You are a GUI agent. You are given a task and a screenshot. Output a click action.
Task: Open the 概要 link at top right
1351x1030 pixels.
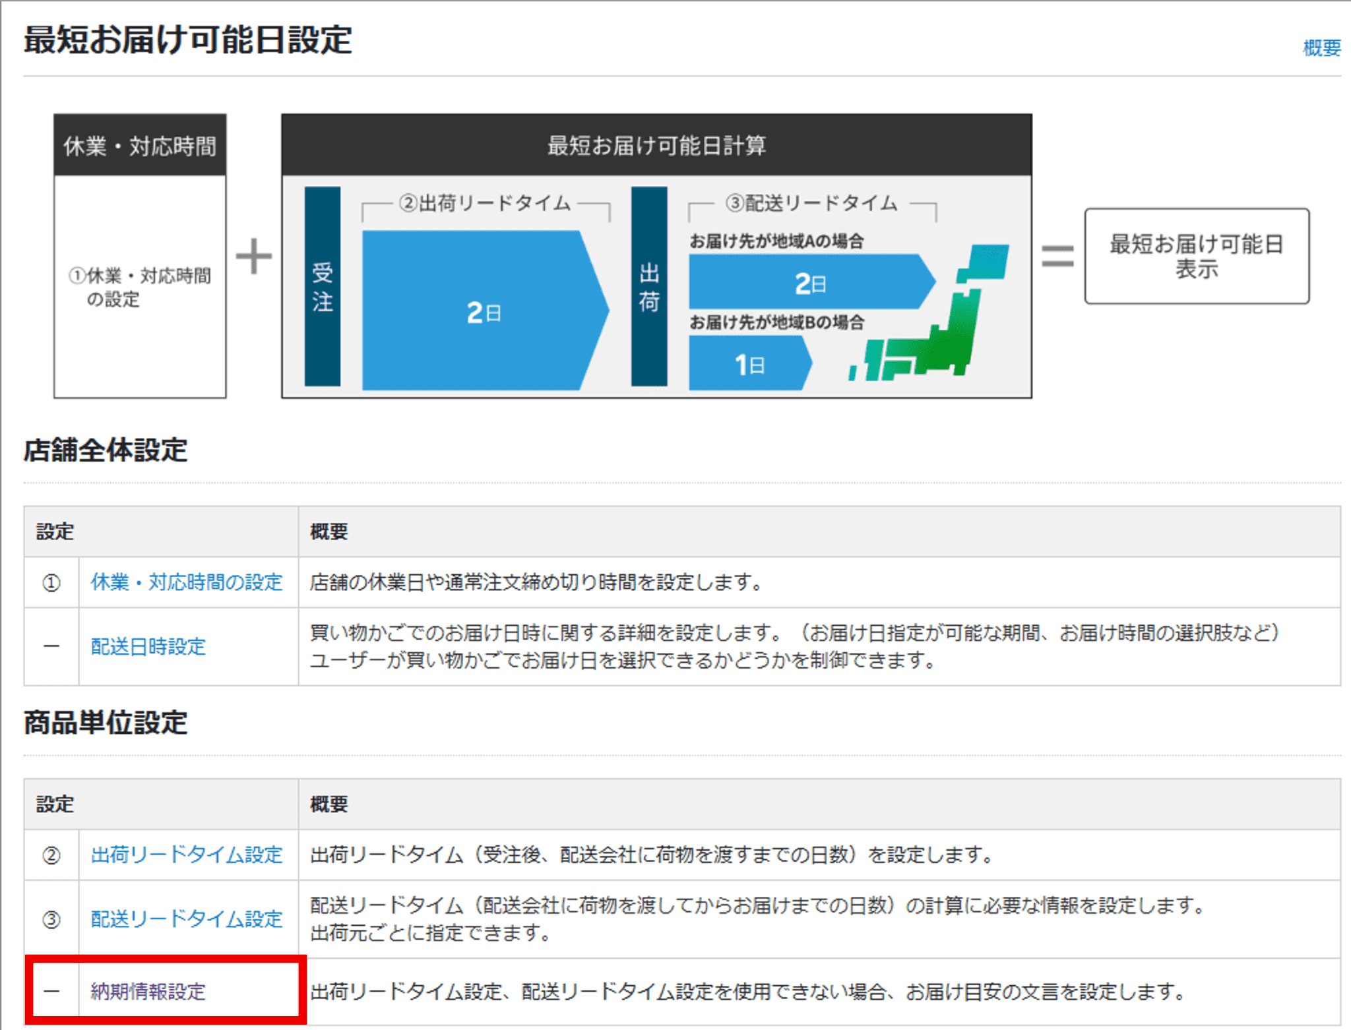click(x=1321, y=48)
